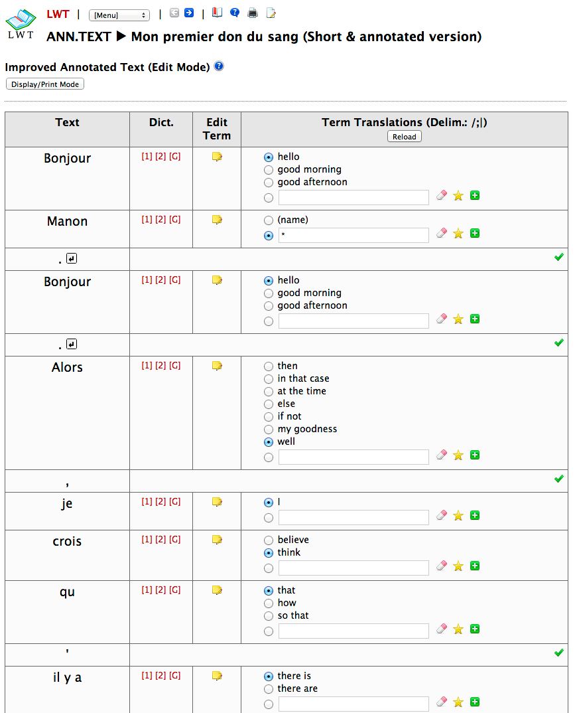
Task: Click the green plus in crois row
Action: [x=475, y=566]
